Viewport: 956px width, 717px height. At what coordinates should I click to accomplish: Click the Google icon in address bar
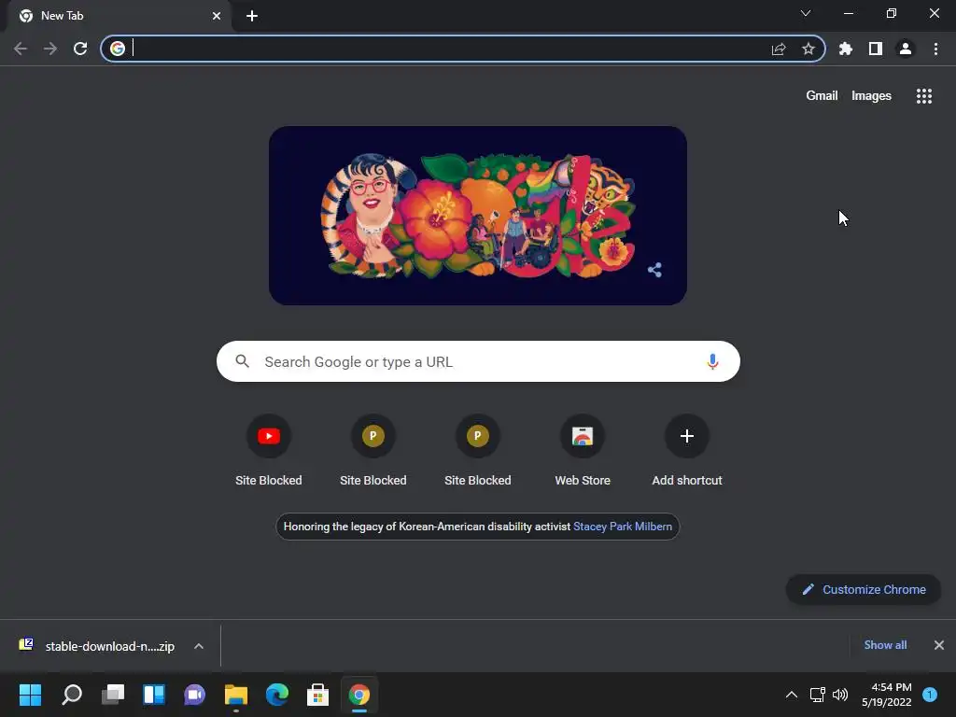[118, 49]
